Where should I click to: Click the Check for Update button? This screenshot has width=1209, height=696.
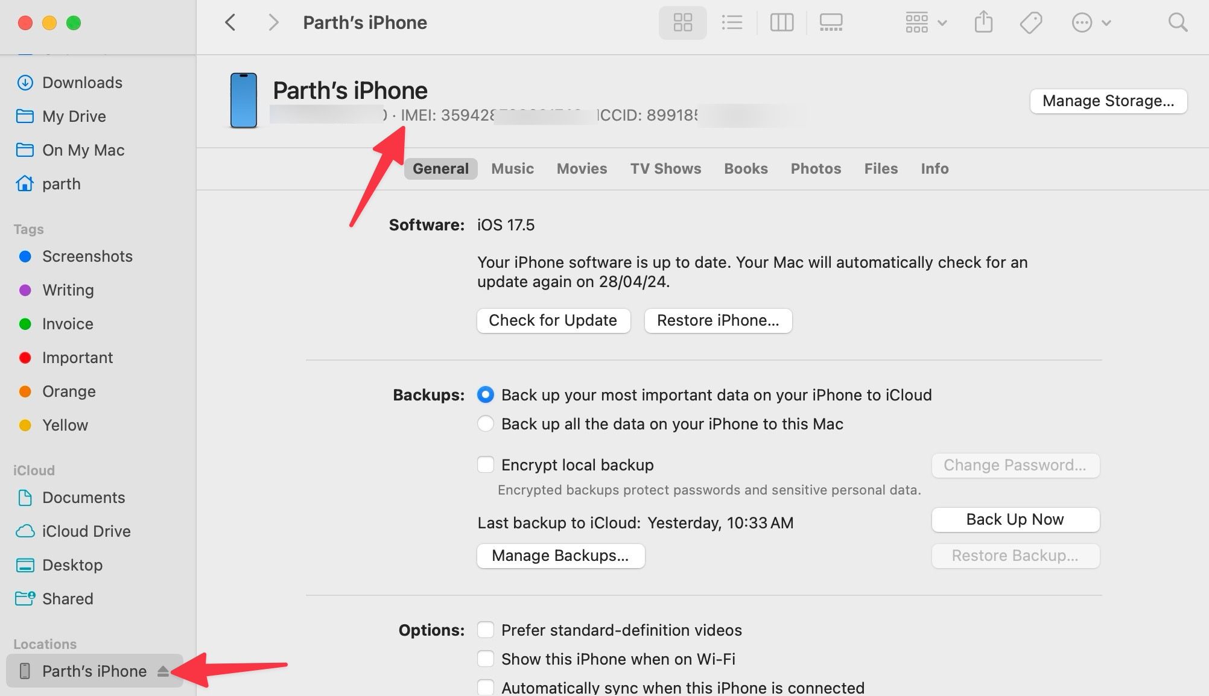pyautogui.click(x=552, y=320)
